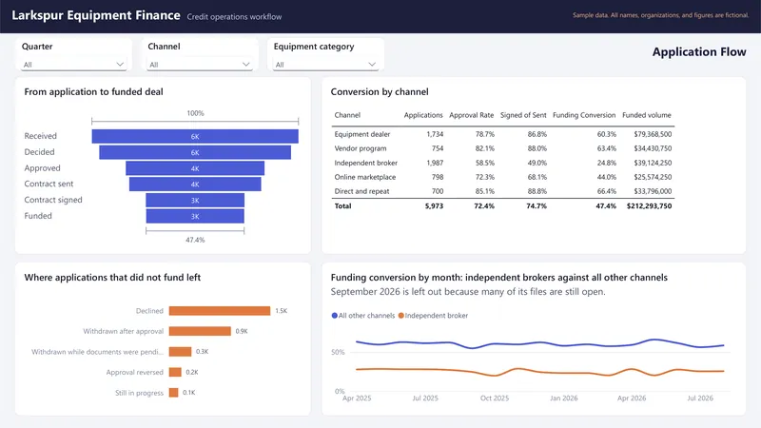This screenshot has height=428, width=761.
Task: Click the Received funnel bar
Action: tap(195, 136)
